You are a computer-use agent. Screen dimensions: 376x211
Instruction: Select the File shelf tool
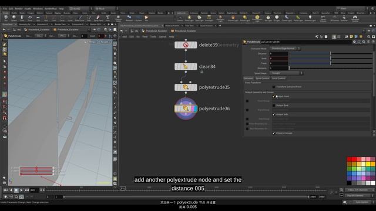(146, 18)
